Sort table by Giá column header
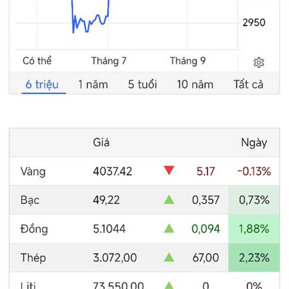 101,142
